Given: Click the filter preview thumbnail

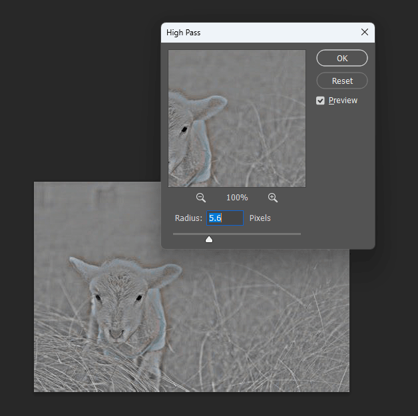Looking at the screenshot, I should (x=237, y=118).
